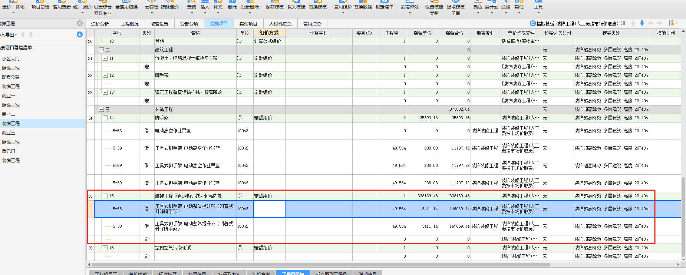Select 商业一 in project tree
The height and width of the screenshot is (275, 686).
click(x=9, y=95)
